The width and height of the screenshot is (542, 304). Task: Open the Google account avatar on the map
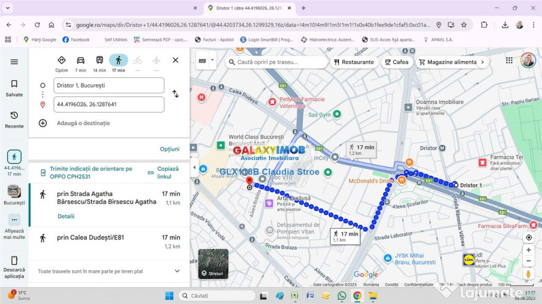[528, 60]
